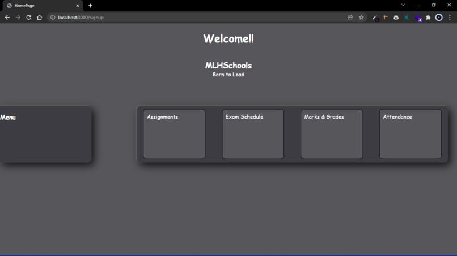Minimize the browser window
The height and width of the screenshot is (256, 457).
click(x=418, y=5)
